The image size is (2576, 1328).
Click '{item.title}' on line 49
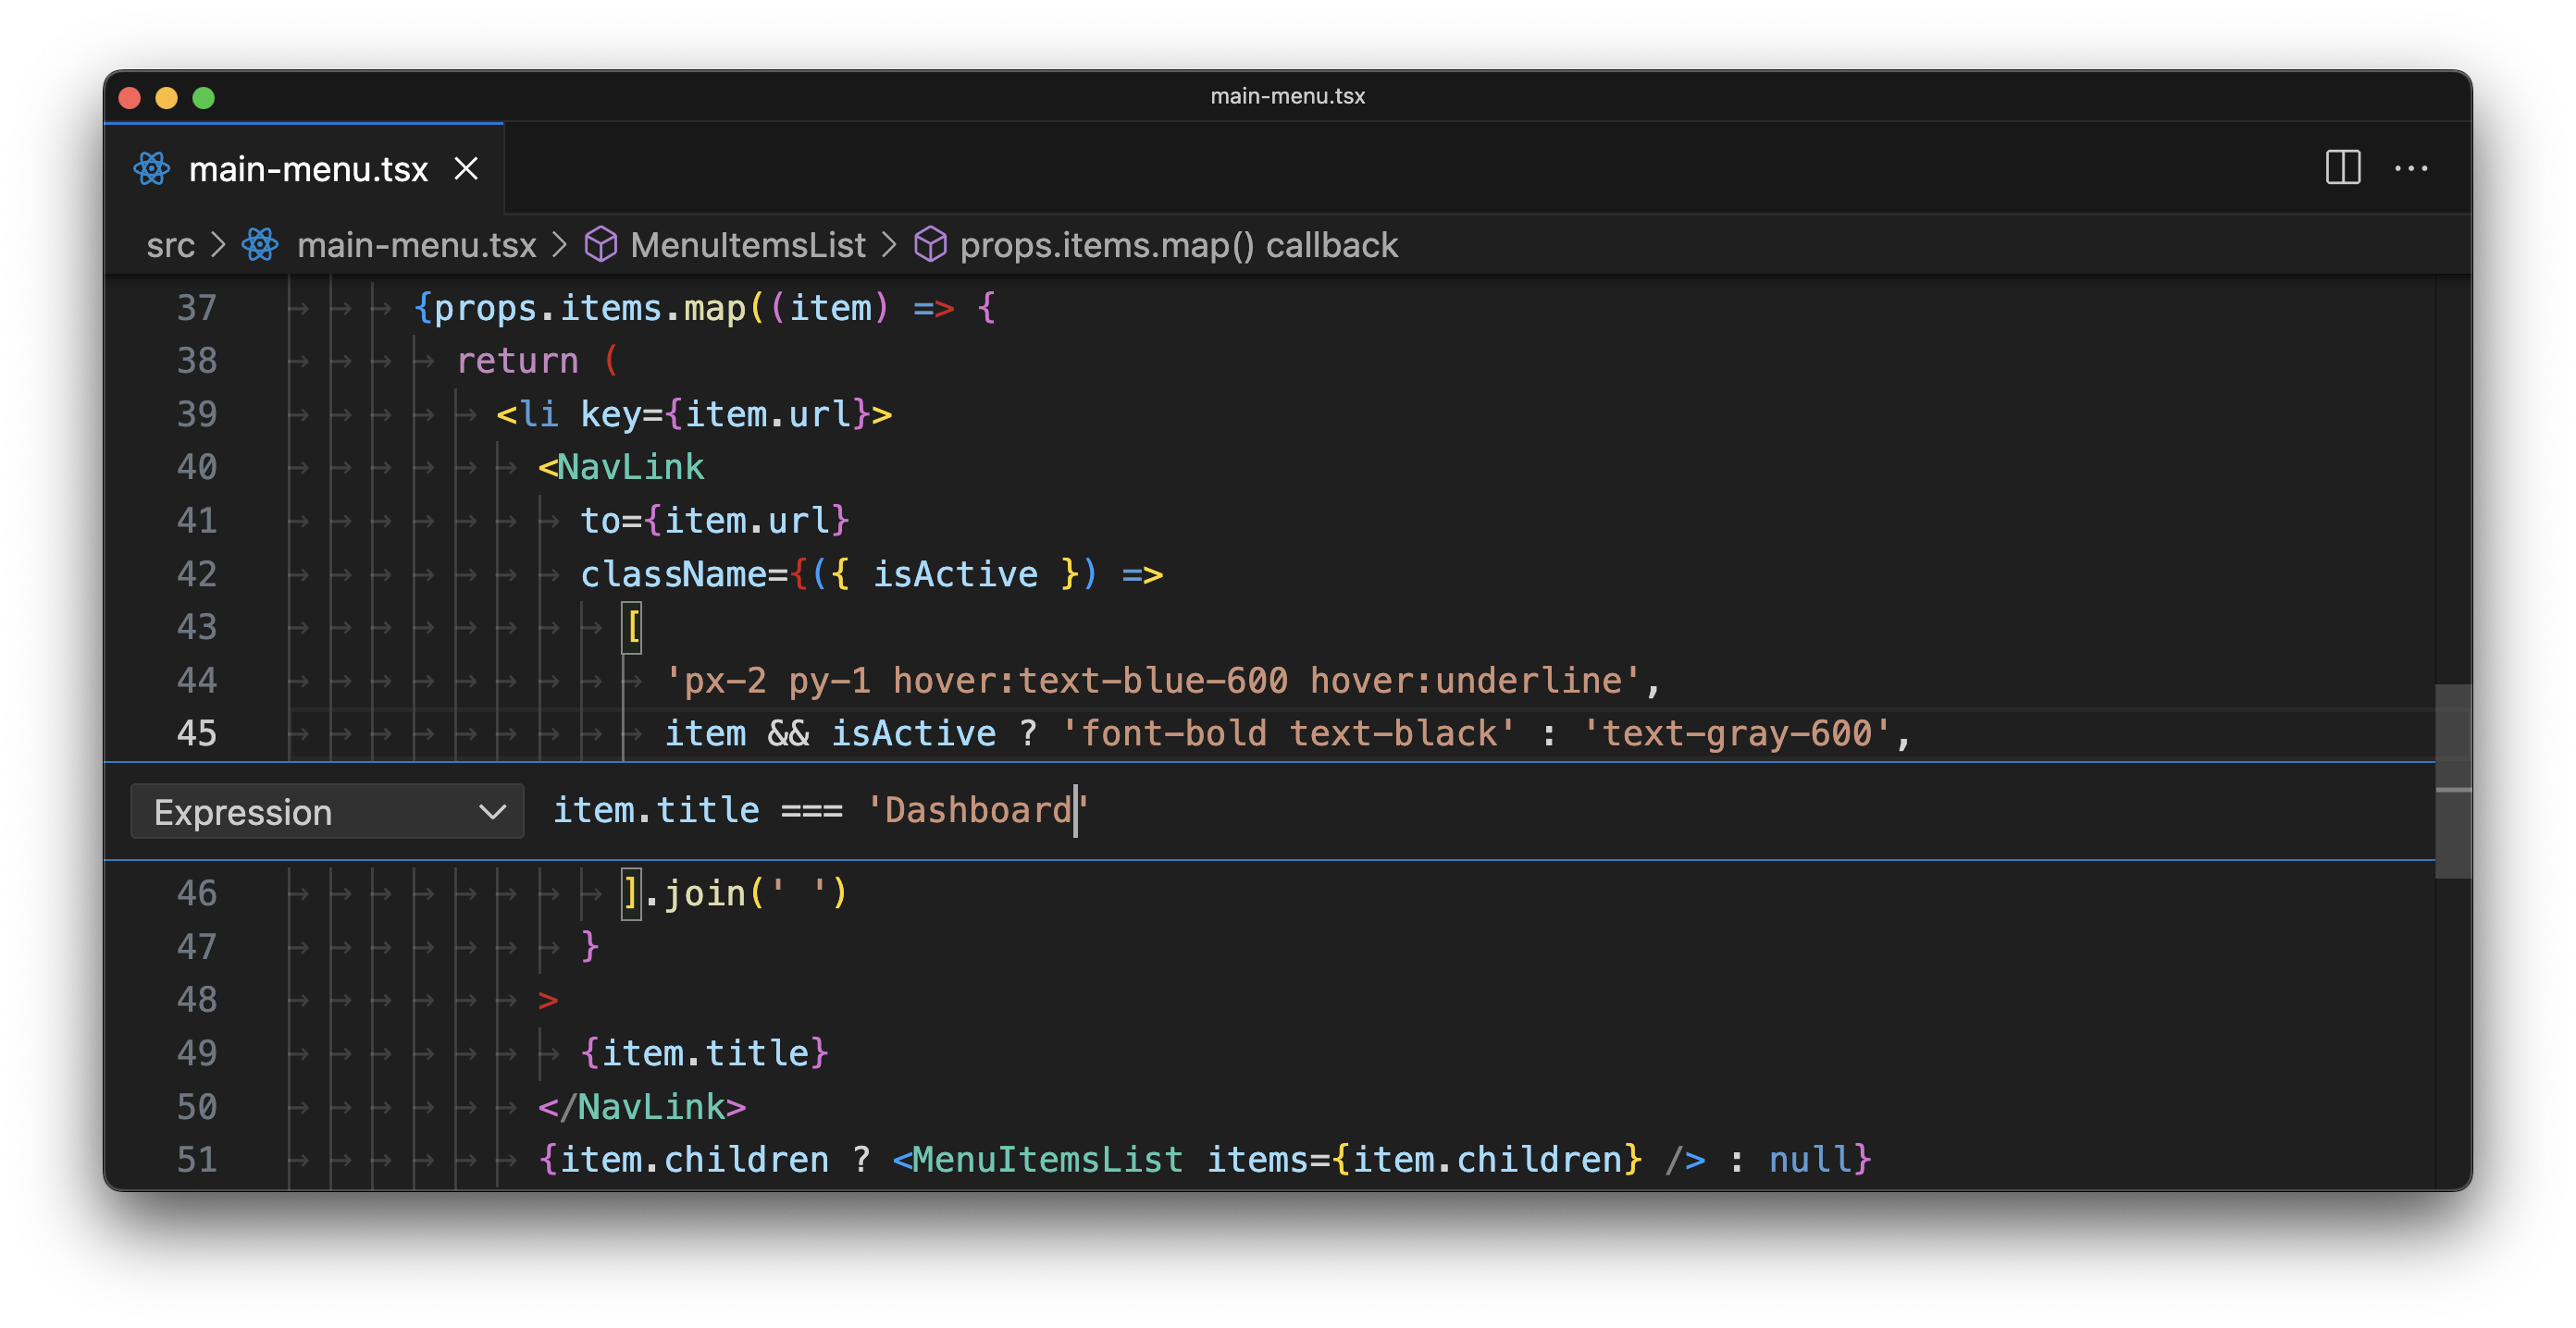[x=705, y=1052]
